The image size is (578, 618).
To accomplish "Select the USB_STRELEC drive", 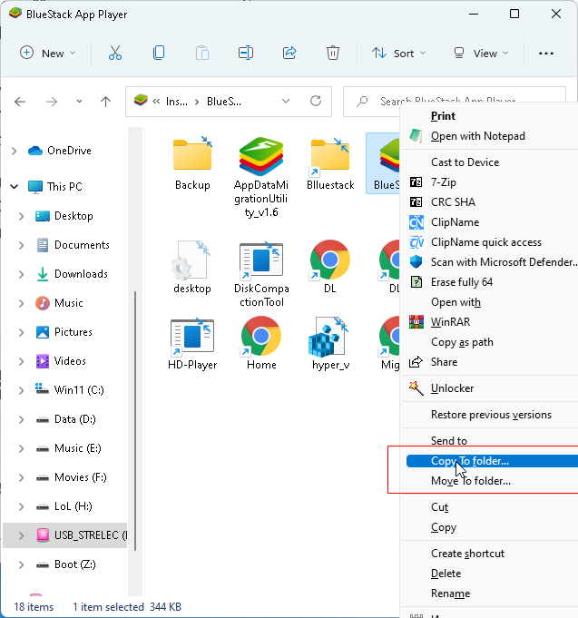I will [65, 535].
